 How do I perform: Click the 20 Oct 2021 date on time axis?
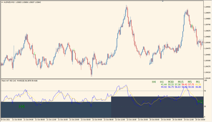(x=6, y=120)
